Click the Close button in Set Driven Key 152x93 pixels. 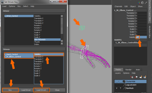(x=57, y=90)
